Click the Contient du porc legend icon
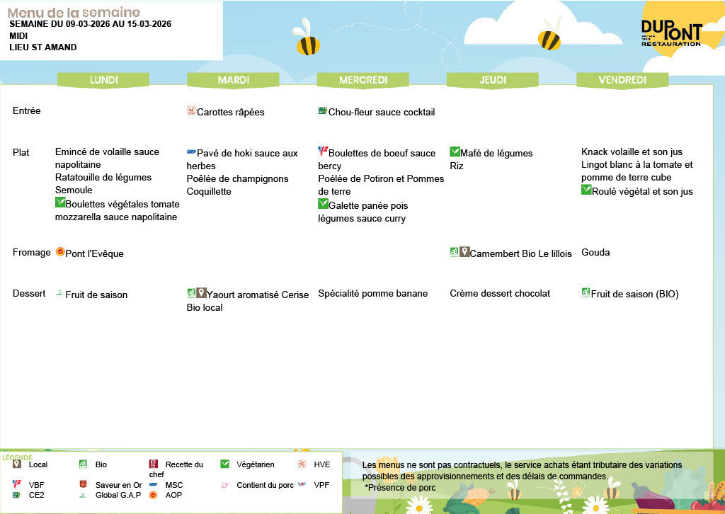The width and height of the screenshot is (725, 514). point(225,485)
